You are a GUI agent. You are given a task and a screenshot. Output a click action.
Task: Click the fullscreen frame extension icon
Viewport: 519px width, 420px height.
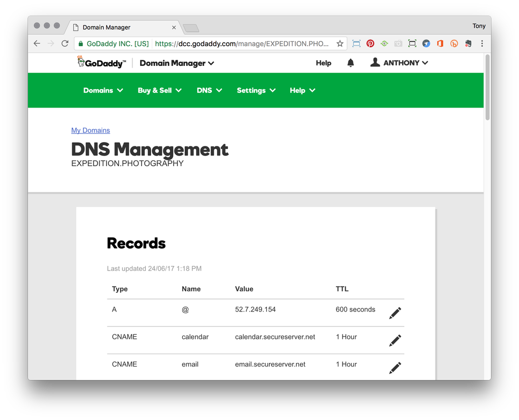pyautogui.click(x=412, y=44)
